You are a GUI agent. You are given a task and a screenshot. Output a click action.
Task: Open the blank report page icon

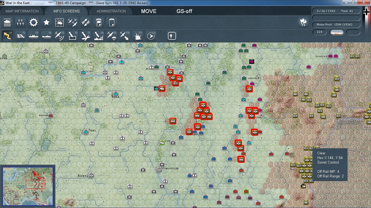[112, 22]
